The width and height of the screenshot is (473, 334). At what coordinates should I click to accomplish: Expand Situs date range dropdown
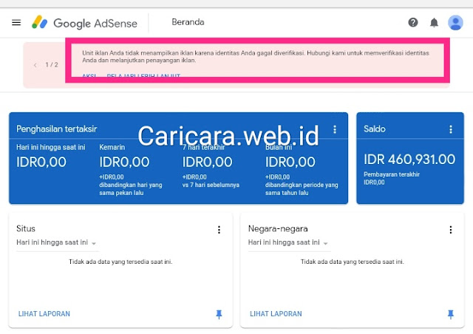click(x=56, y=242)
